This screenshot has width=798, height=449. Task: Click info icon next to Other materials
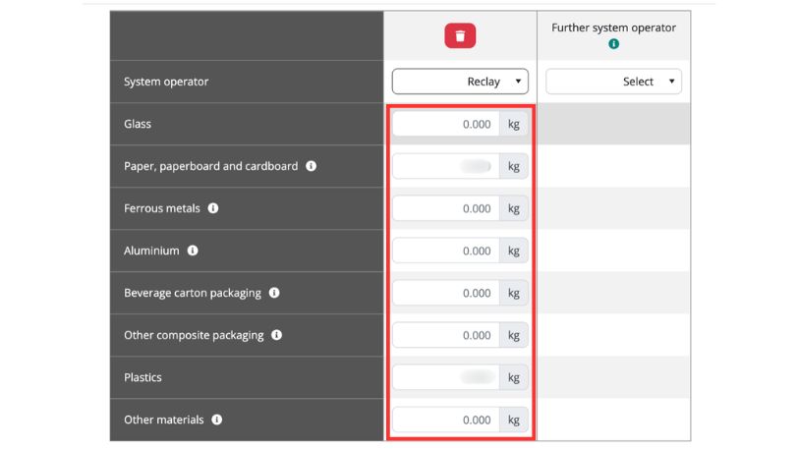(x=217, y=420)
